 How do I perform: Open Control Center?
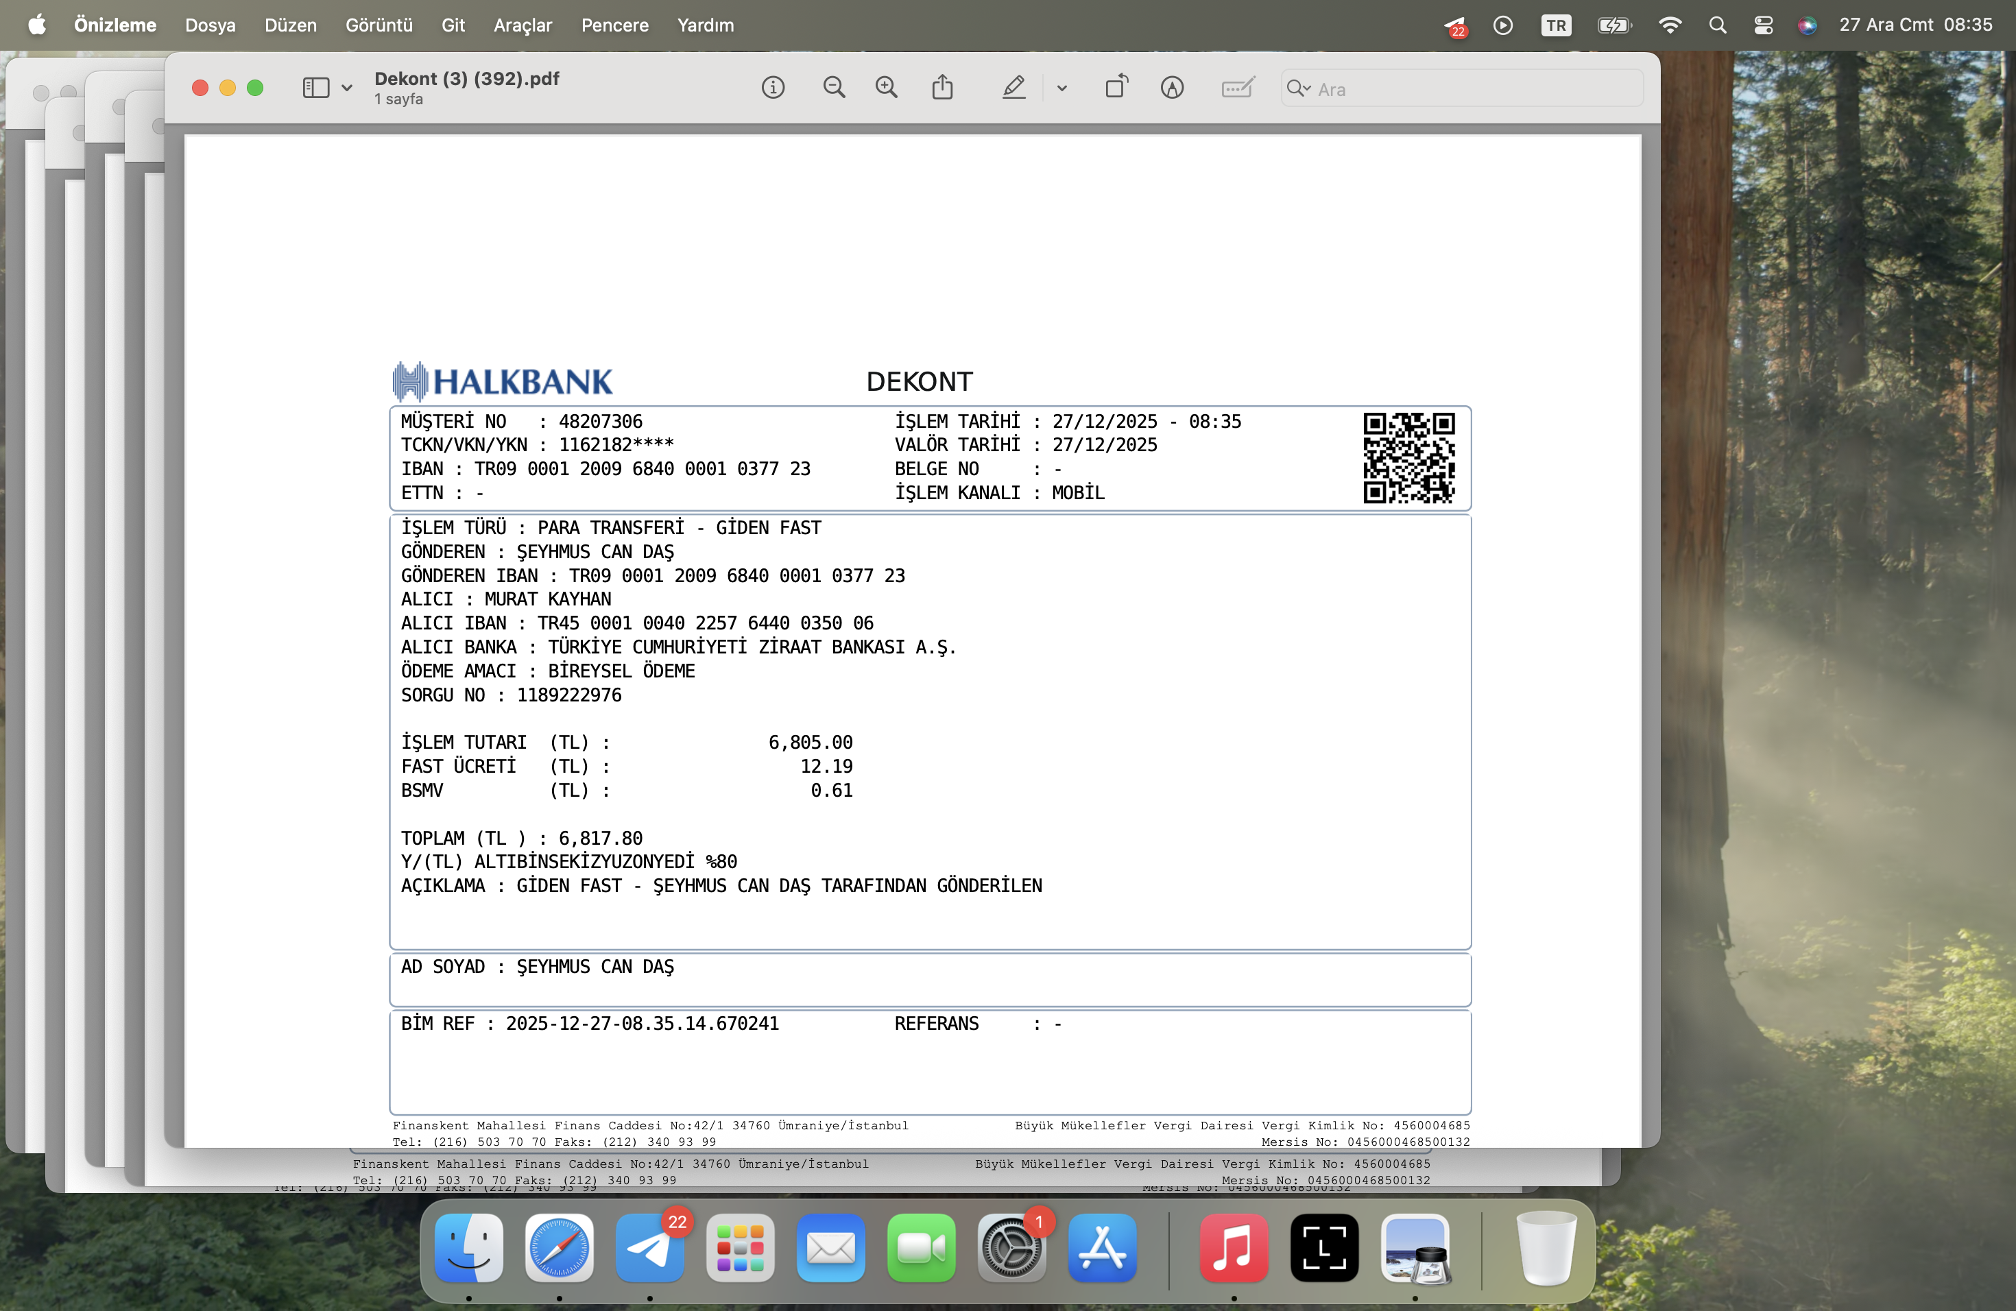click(x=1763, y=25)
